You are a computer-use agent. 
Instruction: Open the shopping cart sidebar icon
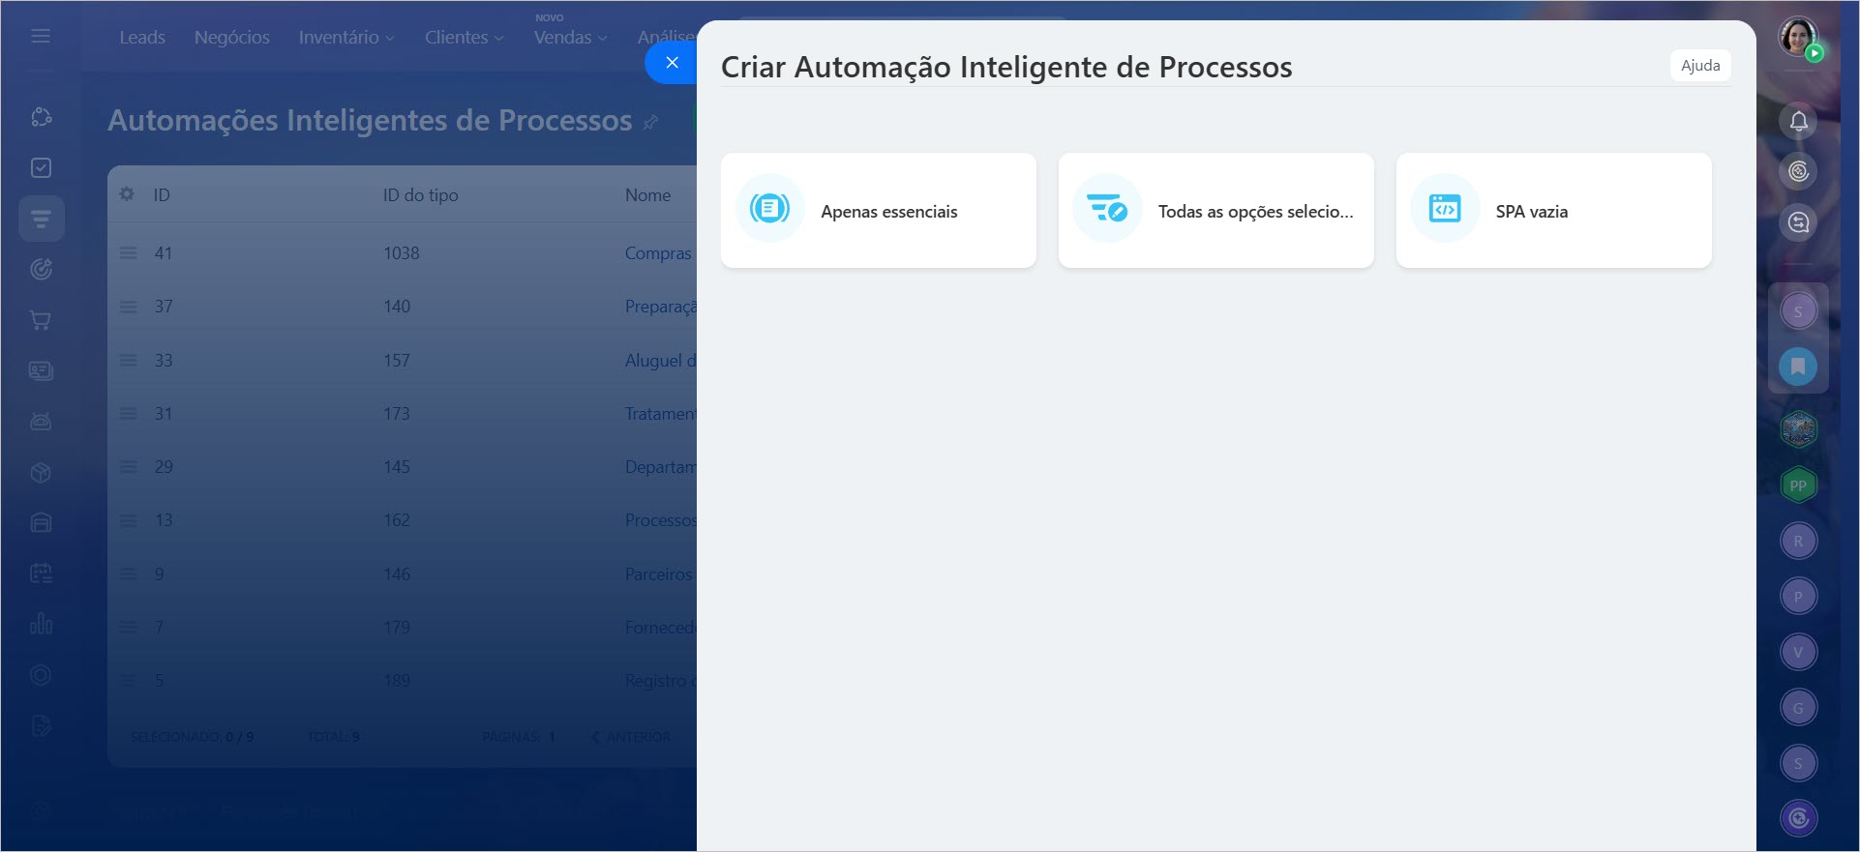pyautogui.click(x=41, y=320)
